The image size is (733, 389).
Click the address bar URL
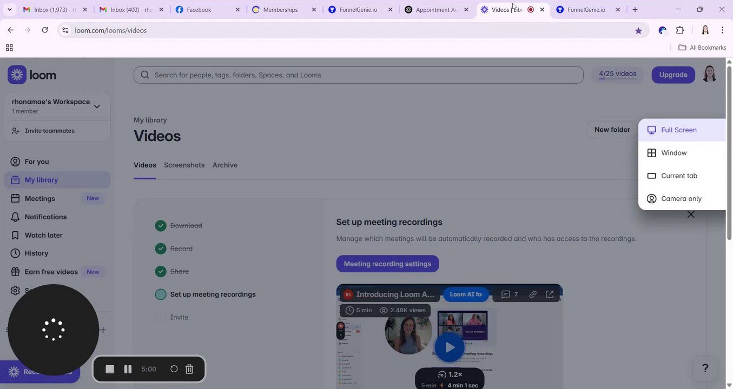tap(111, 30)
